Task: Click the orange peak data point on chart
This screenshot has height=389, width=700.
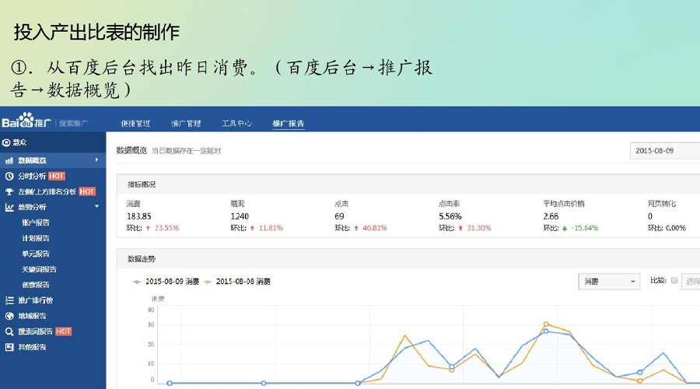Action: 546,324
